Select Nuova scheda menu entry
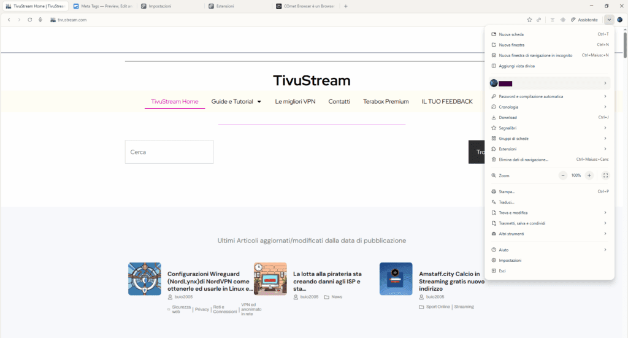Viewport: 628px width, 338px height. pos(549,34)
